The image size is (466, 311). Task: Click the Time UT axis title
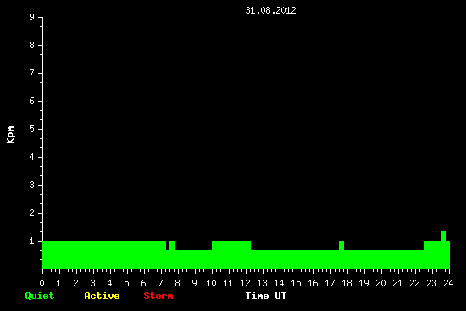pyautogui.click(x=266, y=296)
